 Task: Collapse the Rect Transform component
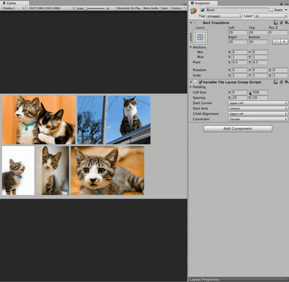(191, 23)
